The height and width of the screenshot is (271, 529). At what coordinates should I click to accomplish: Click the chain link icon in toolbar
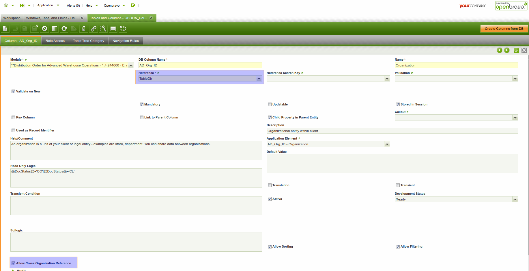point(94,29)
